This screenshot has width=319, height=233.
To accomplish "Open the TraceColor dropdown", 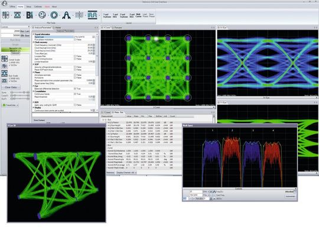I will pyautogui.click(x=11, y=105).
